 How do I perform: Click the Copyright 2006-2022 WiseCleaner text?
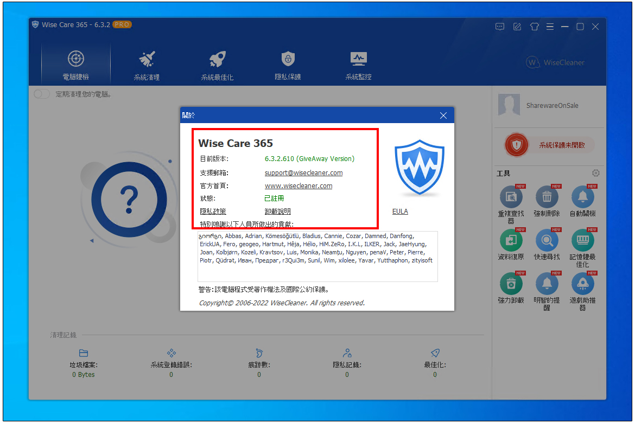(x=282, y=303)
